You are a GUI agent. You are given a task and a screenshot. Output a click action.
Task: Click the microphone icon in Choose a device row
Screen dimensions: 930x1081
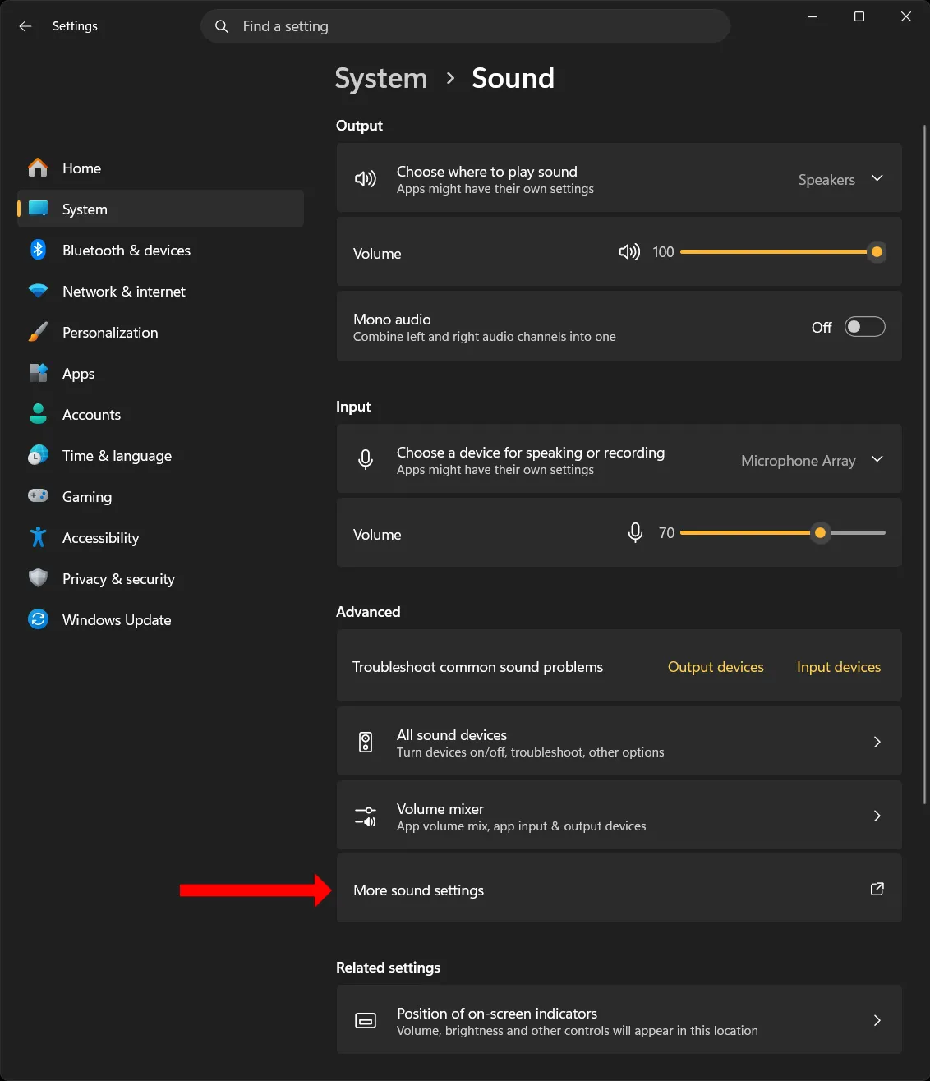tap(366, 460)
